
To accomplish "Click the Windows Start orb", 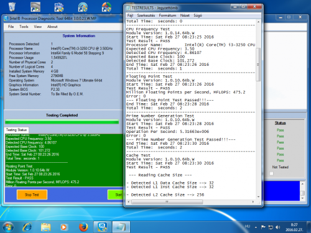I will coord(8,227).
